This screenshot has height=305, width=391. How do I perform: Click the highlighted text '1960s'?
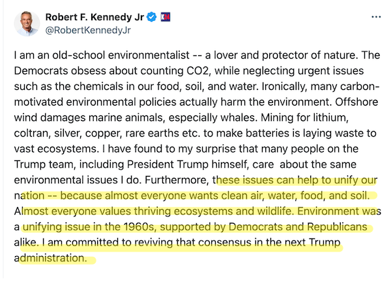(140, 227)
